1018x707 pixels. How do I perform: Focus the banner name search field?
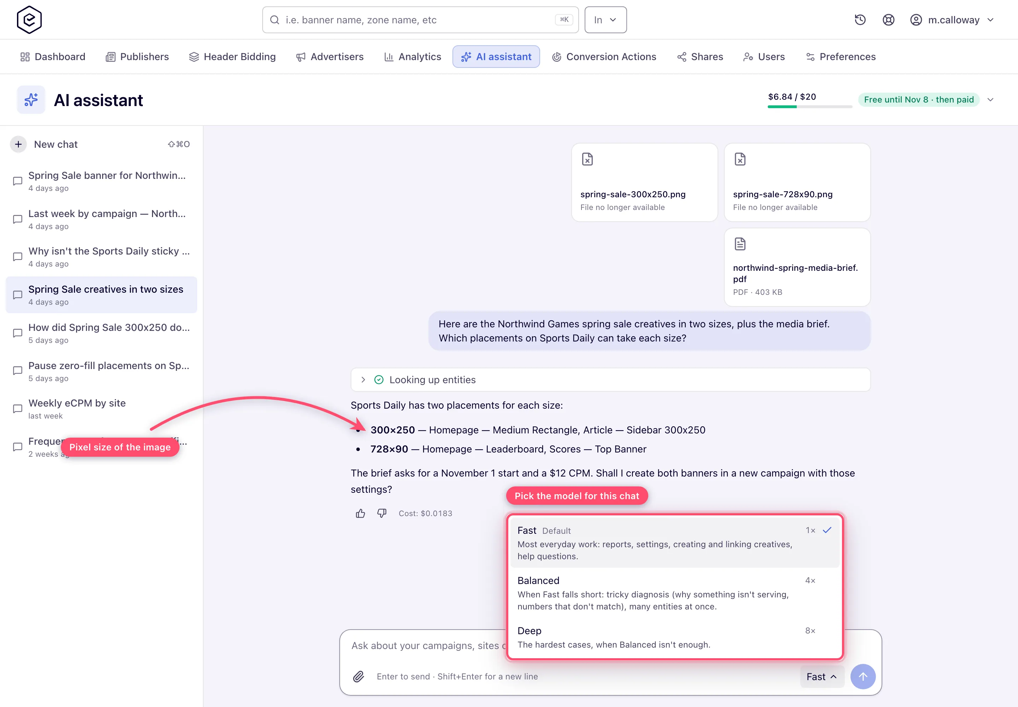[x=420, y=20]
